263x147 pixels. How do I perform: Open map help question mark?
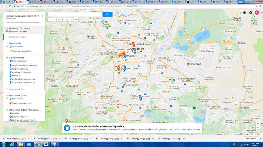click(253, 128)
